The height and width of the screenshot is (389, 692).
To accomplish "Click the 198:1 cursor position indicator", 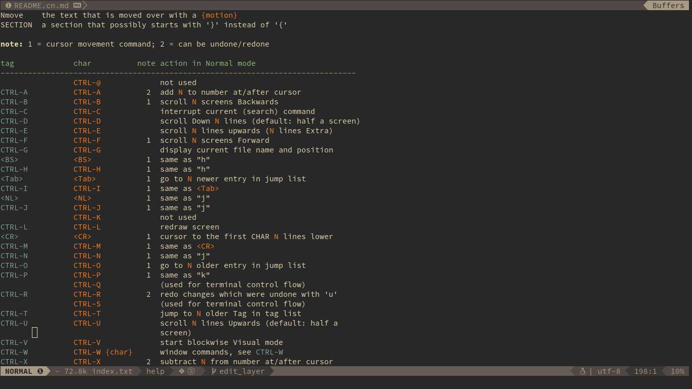I will (x=645, y=371).
